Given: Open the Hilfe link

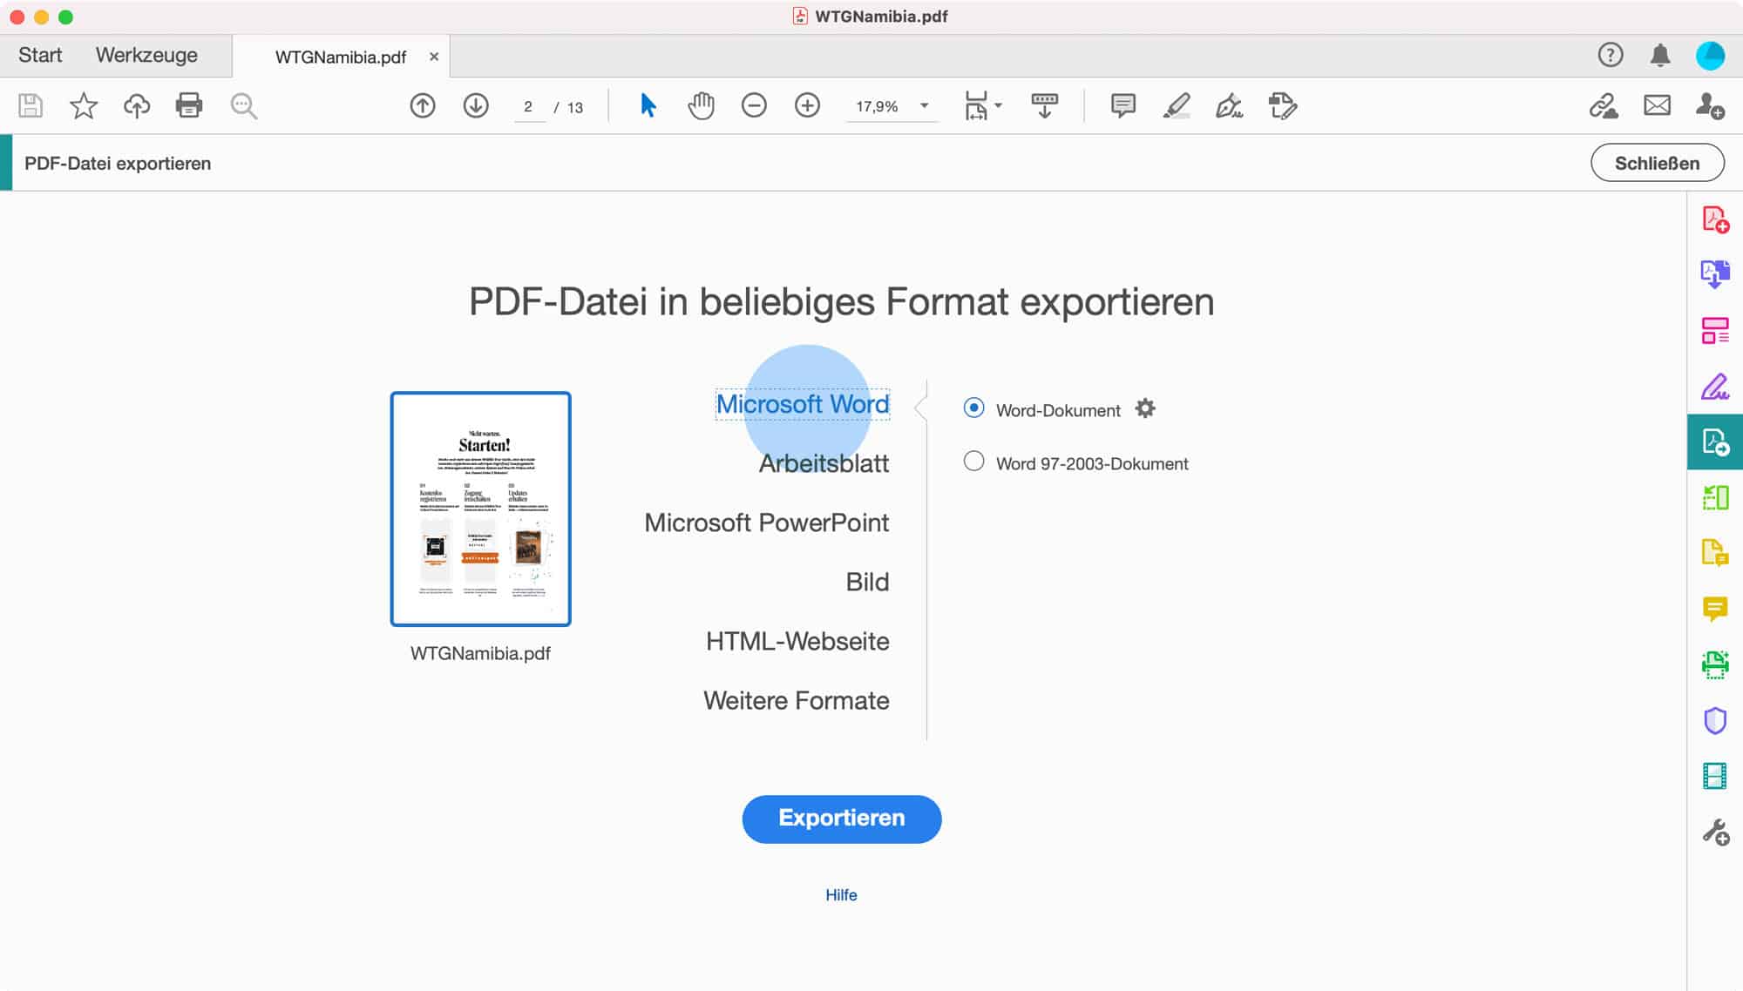Looking at the screenshot, I should click(x=841, y=895).
